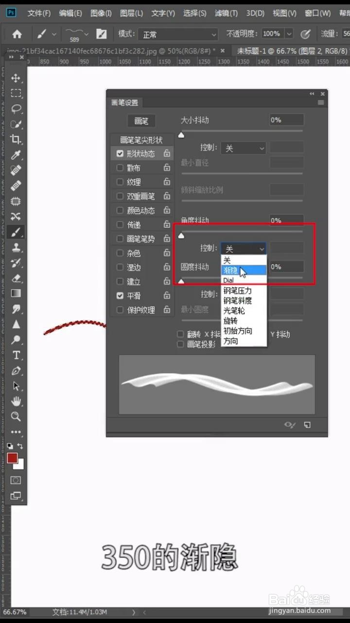Click the 大小抖动 percentage field
350x623 pixels.
(287, 120)
